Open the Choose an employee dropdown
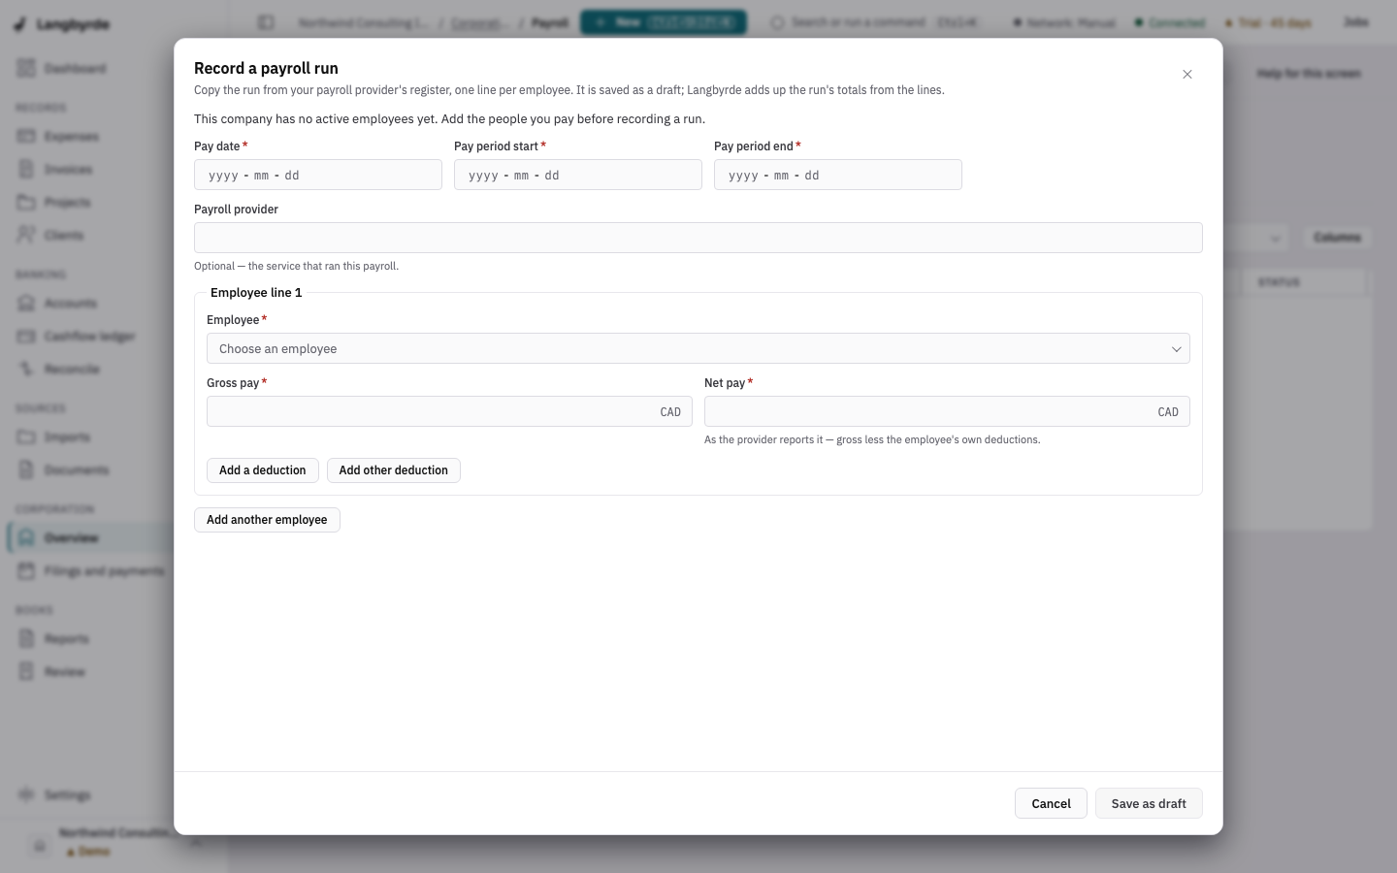The height and width of the screenshot is (873, 1397). (698, 348)
